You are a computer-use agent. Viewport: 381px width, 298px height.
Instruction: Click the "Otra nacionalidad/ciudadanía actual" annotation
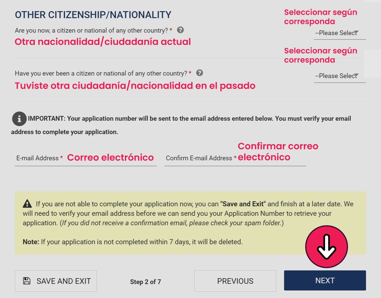tap(103, 42)
